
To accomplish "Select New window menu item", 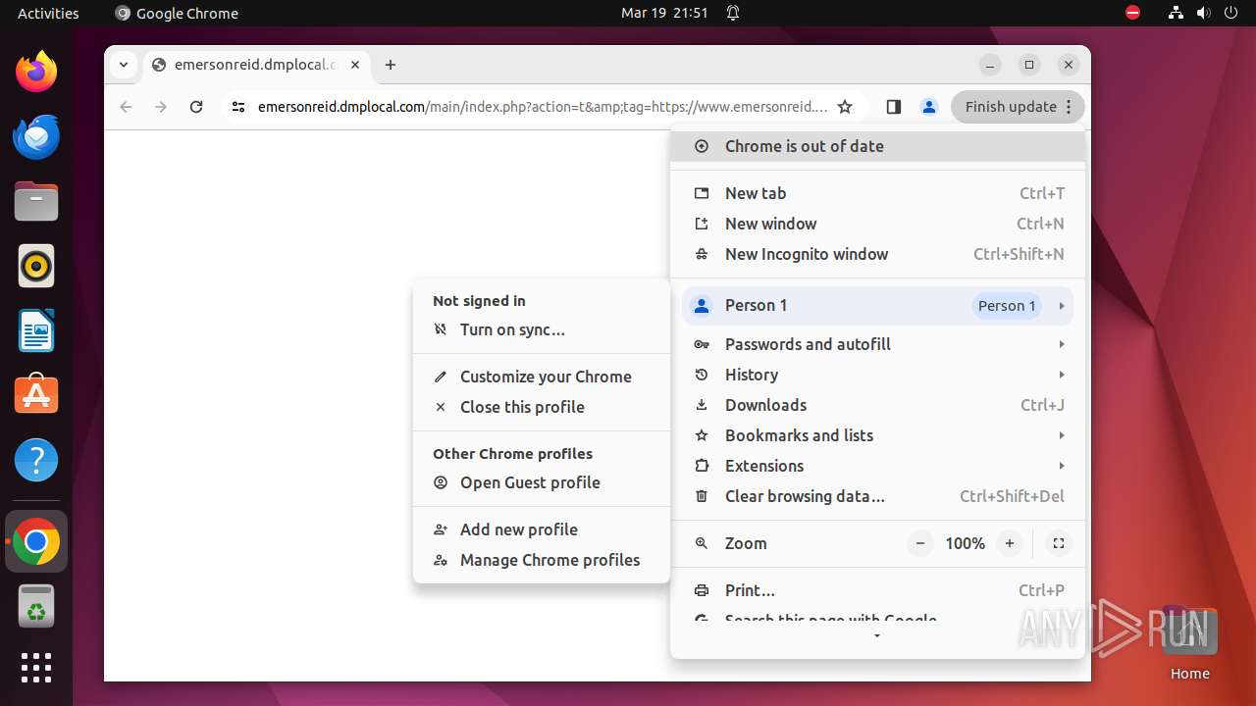I will point(877,224).
